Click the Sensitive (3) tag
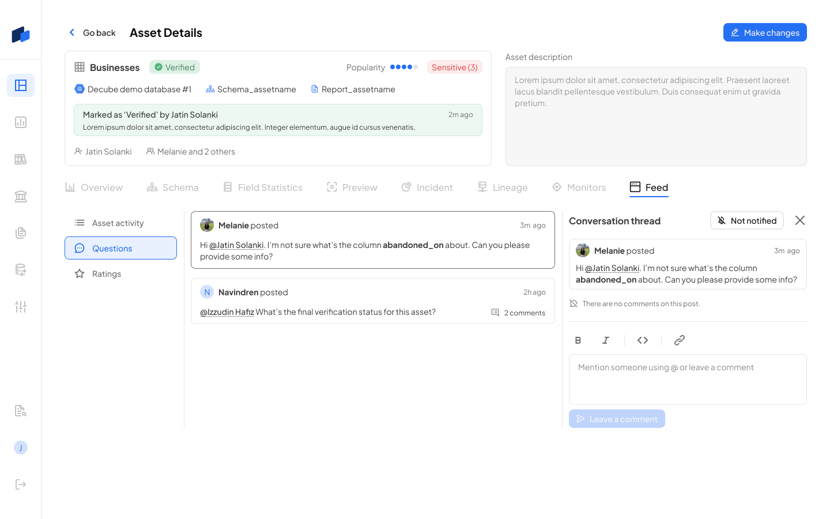The height and width of the screenshot is (519, 830). point(454,67)
